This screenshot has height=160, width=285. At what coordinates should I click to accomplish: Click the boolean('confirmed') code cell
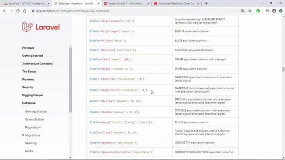point(130,50)
